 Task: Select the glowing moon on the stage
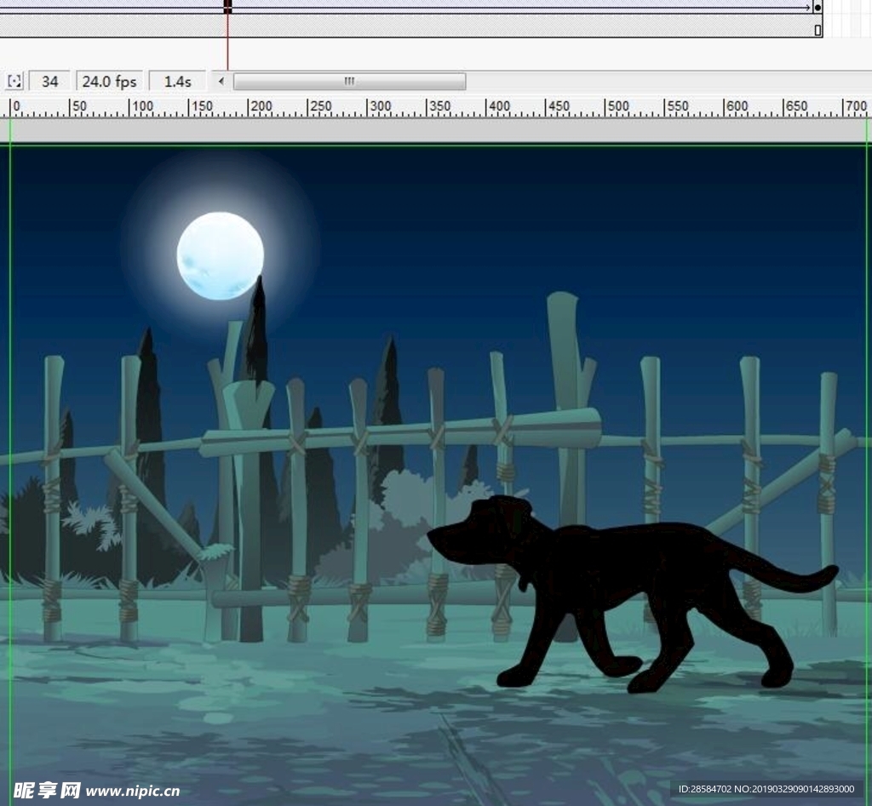[220, 255]
